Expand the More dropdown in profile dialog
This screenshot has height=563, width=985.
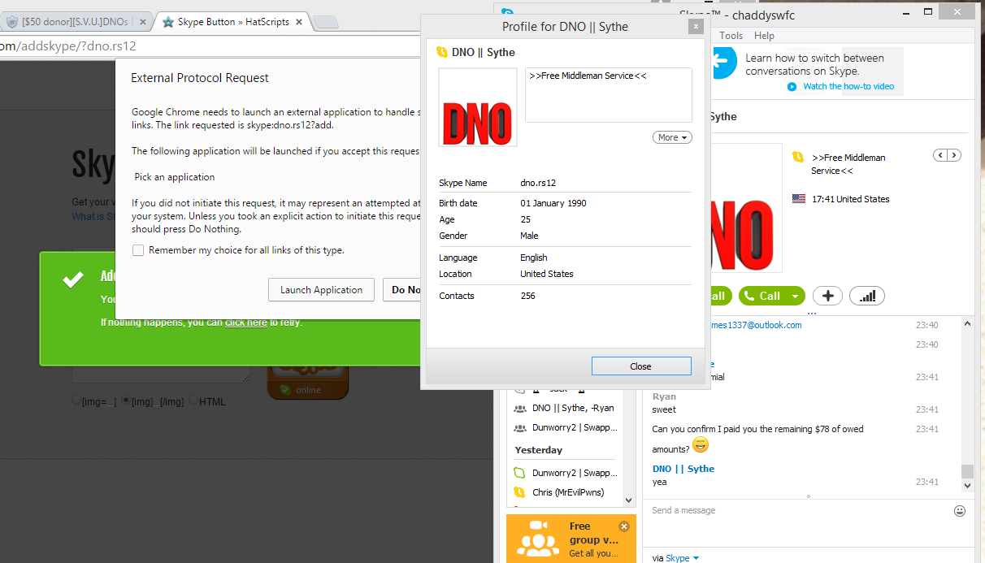point(672,137)
